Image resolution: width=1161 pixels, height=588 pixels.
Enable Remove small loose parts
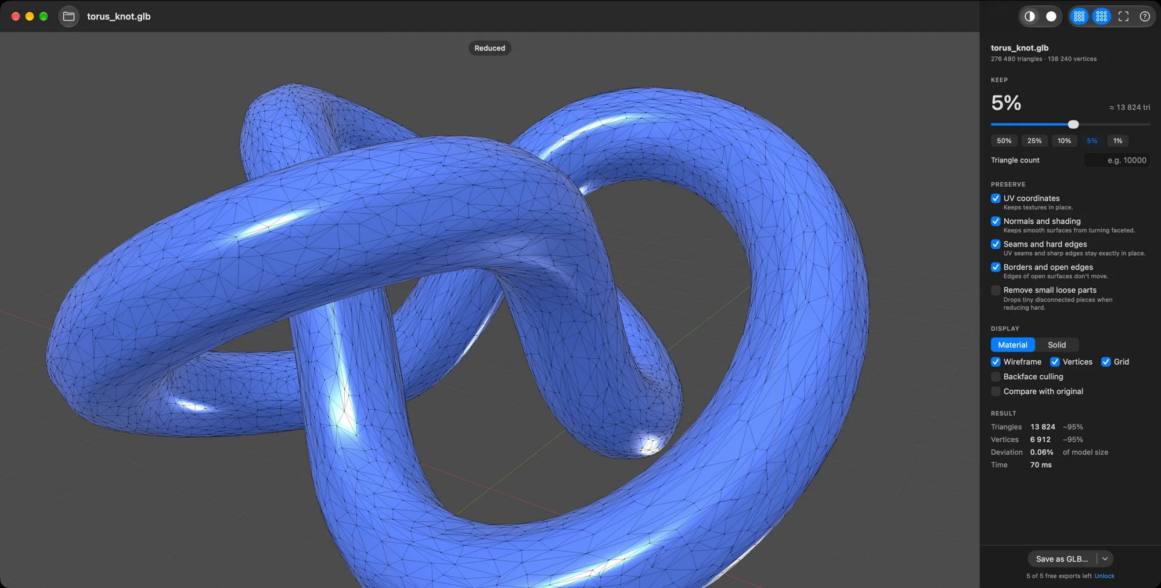(996, 290)
